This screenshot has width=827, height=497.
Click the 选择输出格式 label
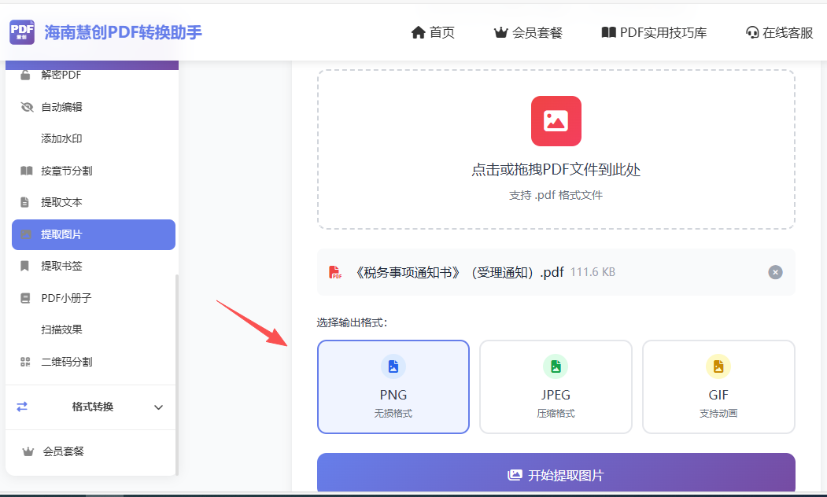tap(352, 322)
